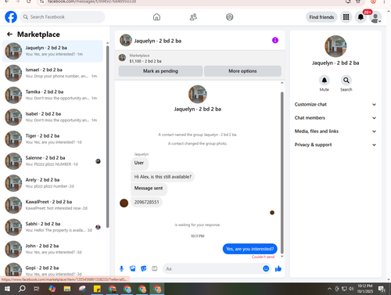Open the Arely - 2 bd 2 ba conversation
Viewport: 391px width, 295px height.
pyautogui.click(x=52, y=183)
